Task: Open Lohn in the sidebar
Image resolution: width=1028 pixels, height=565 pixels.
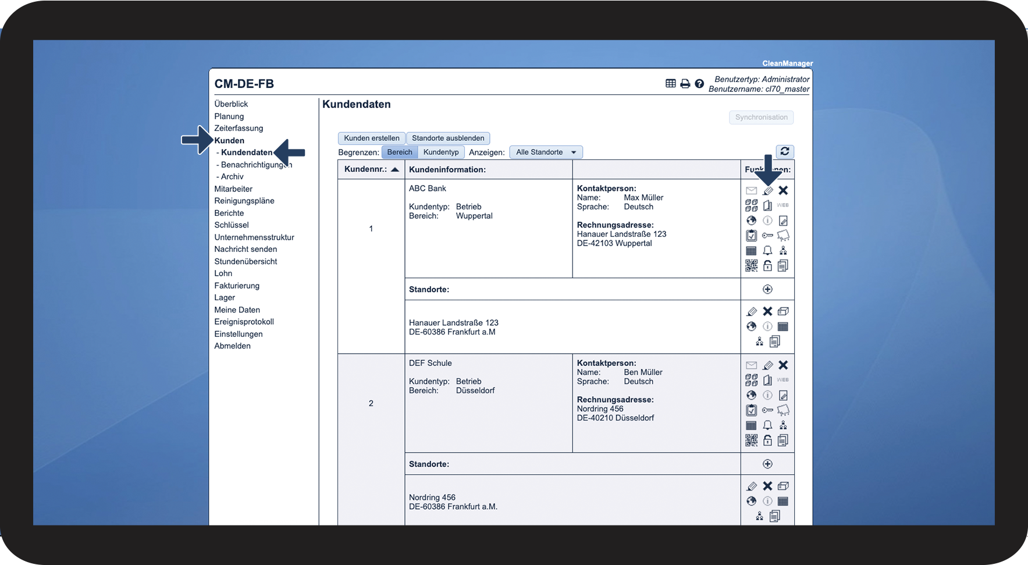Action: (x=223, y=273)
